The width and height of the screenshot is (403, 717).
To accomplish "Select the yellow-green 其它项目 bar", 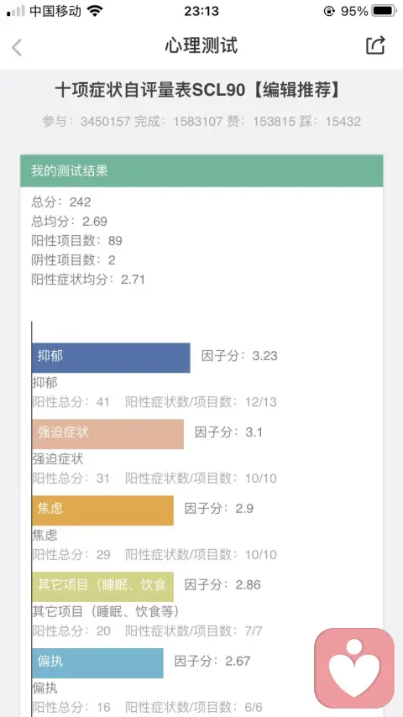I will click(x=103, y=587).
